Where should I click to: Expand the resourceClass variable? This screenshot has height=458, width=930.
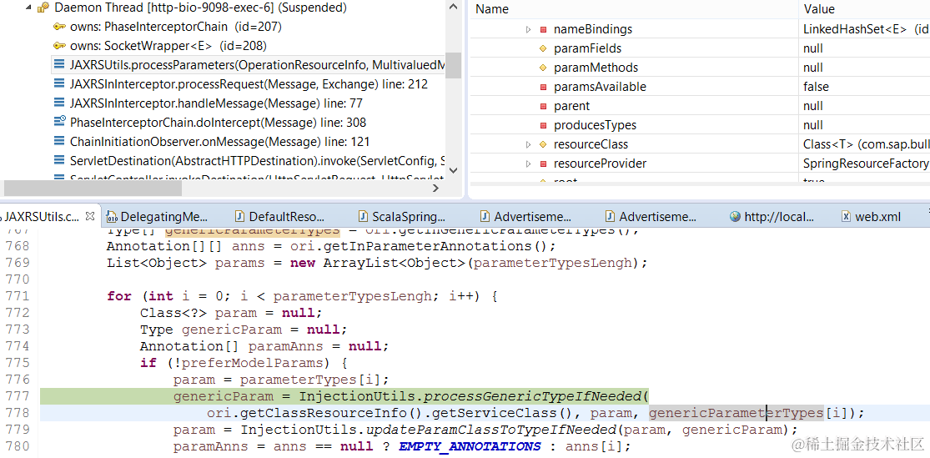tap(529, 144)
